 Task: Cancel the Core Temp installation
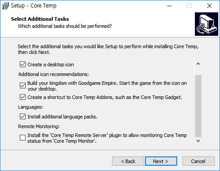pyautogui.click(x=198, y=161)
